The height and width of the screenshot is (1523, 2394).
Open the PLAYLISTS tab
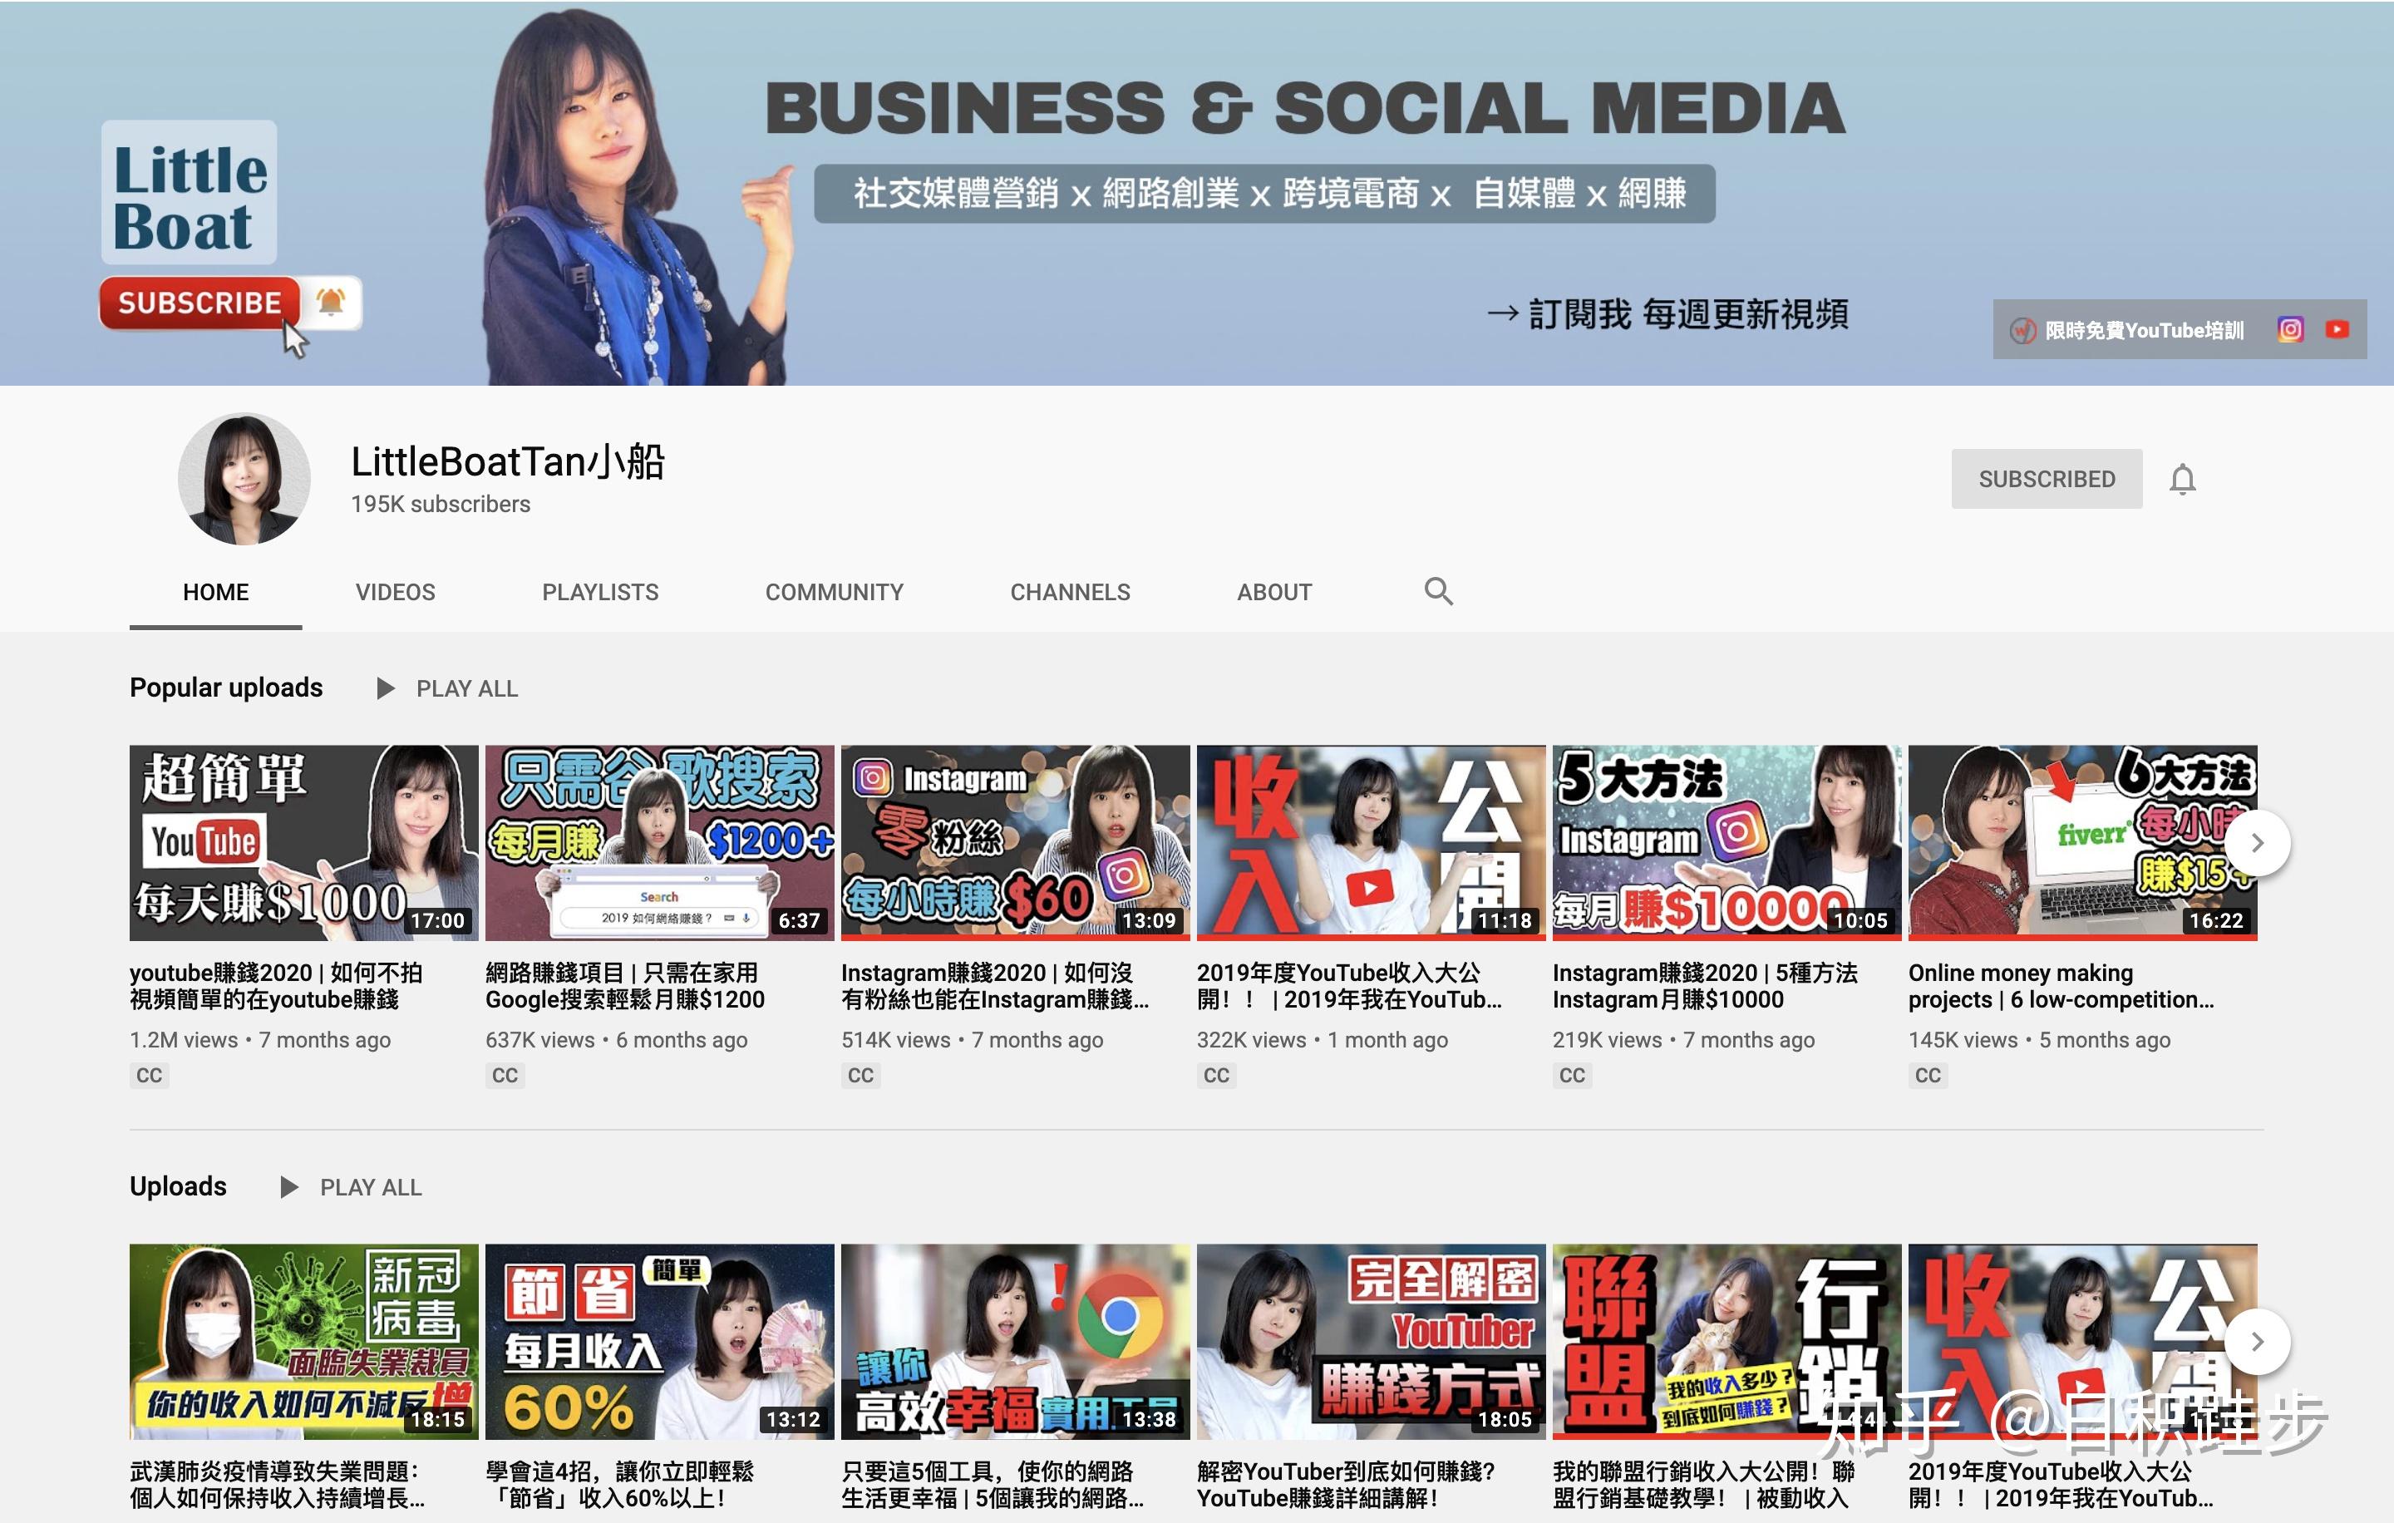[x=599, y=593]
